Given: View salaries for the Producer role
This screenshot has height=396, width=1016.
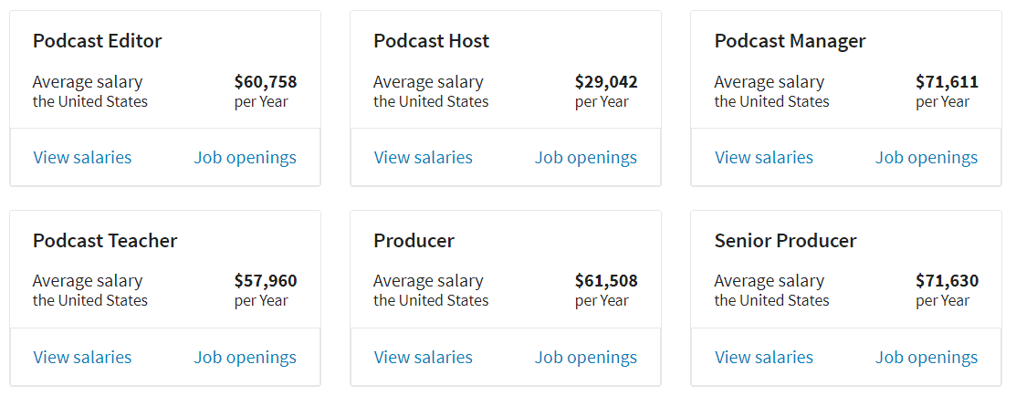Looking at the screenshot, I should pyautogui.click(x=423, y=358).
